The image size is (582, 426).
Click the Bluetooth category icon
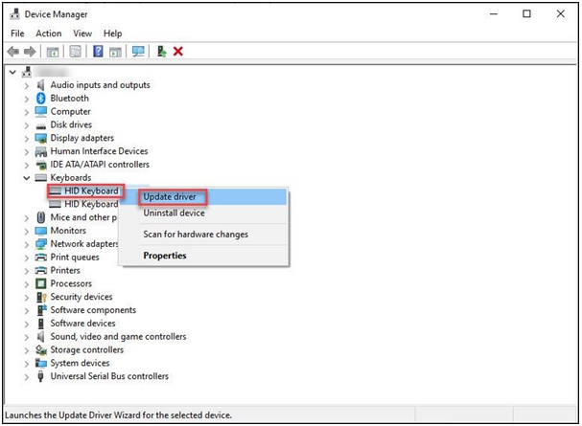click(x=41, y=99)
